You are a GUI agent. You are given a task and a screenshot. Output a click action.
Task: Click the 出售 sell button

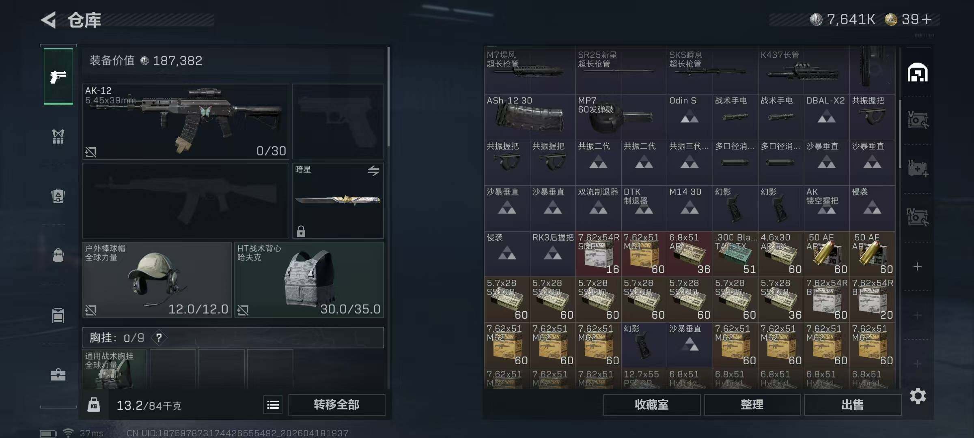[x=853, y=405]
